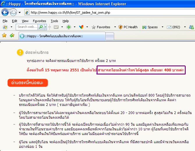Open the Help menu

tap(66, 21)
